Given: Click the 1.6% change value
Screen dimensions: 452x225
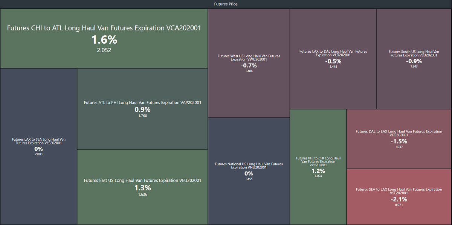Looking at the screenshot, I should (x=104, y=40).
